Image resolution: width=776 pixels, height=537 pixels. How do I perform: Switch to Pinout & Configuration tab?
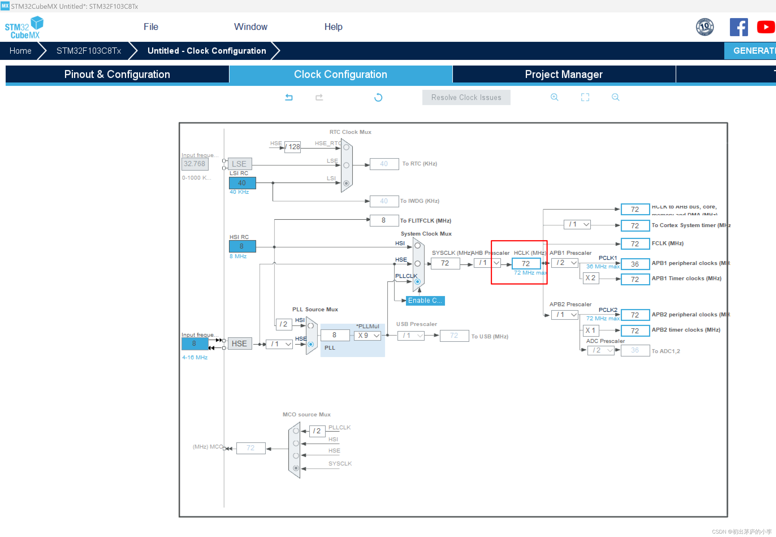pyautogui.click(x=117, y=74)
